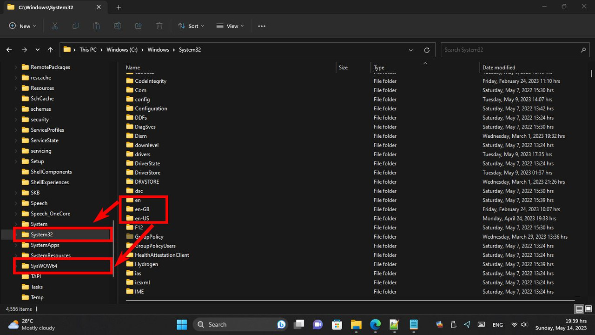Open the See more ellipsis menu

(x=261, y=26)
